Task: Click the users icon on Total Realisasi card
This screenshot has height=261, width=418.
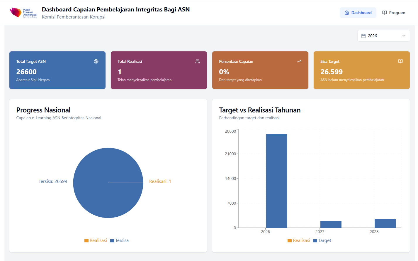Action: [x=198, y=61]
